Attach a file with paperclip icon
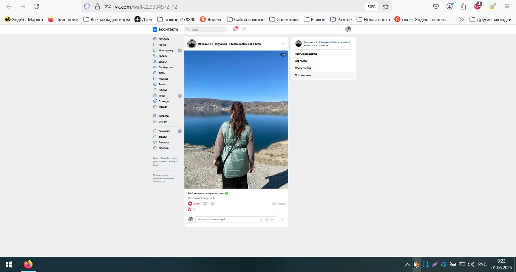This screenshot has height=272, width=516. [261, 220]
